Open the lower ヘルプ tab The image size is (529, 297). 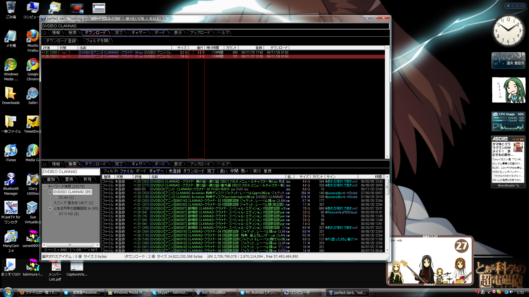pyautogui.click(x=223, y=164)
